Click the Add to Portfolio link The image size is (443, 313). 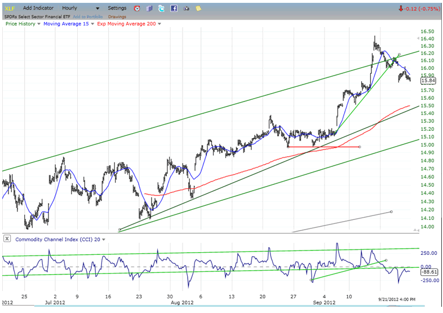pyautogui.click(x=86, y=16)
